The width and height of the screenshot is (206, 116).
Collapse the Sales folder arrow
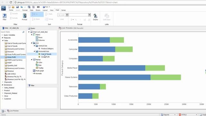tap(3, 41)
